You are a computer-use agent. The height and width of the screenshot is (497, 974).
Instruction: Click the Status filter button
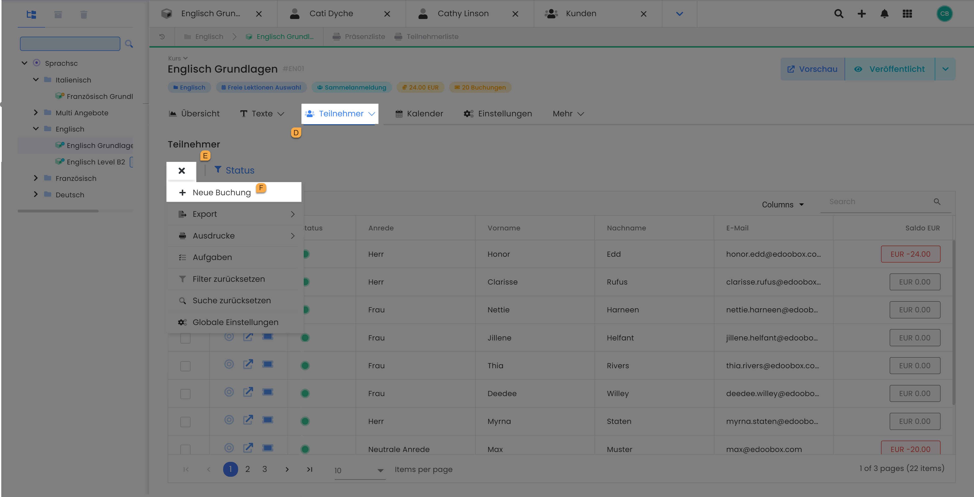pos(234,170)
